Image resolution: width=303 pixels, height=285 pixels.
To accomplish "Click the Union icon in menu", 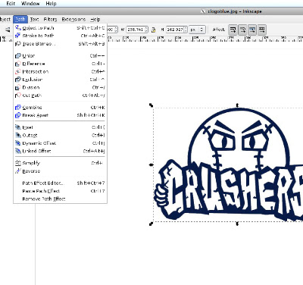I will (x=18, y=55).
